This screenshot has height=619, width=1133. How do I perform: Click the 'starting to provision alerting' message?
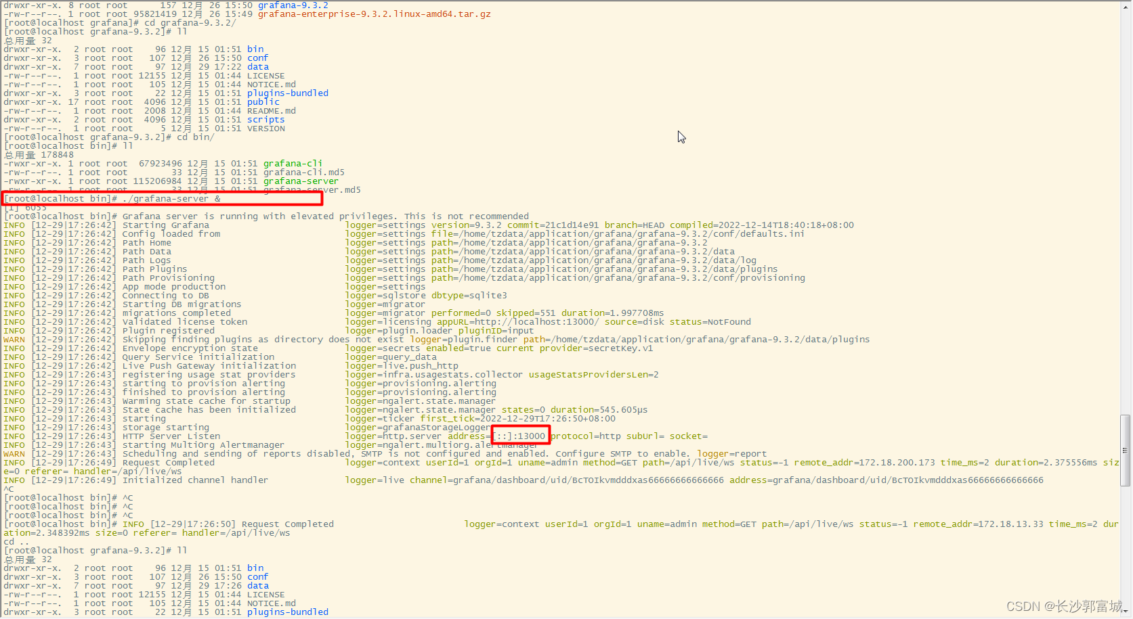pyautogui.click(x=204, y=384)
